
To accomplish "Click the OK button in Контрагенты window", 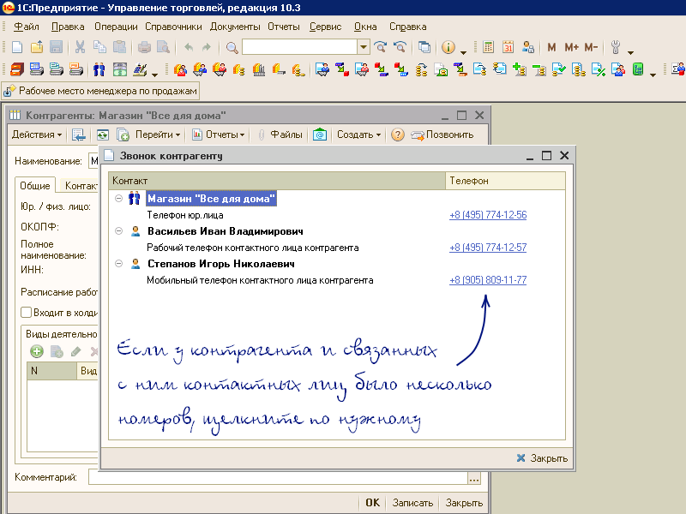I will [372, 503].
